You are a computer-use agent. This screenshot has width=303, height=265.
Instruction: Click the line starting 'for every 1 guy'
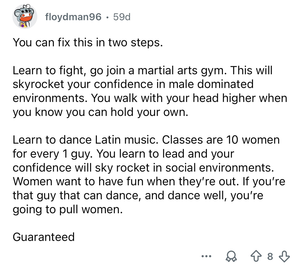click(124, 154)
